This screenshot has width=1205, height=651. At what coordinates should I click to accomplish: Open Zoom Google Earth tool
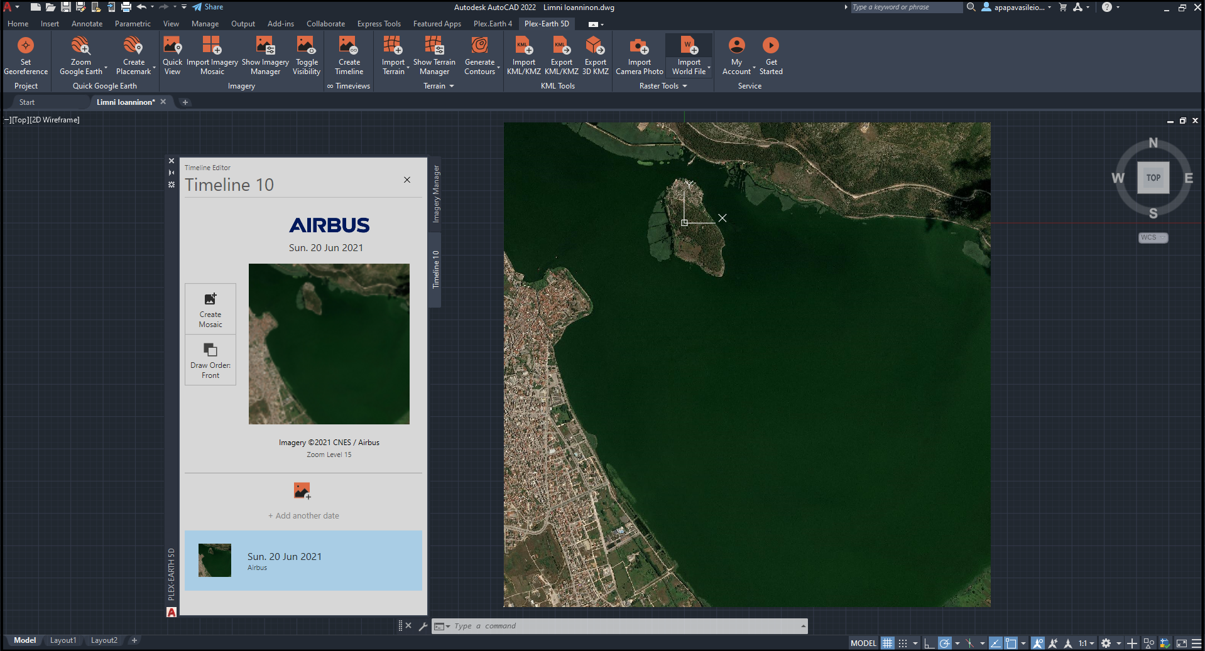pos(80,56)
